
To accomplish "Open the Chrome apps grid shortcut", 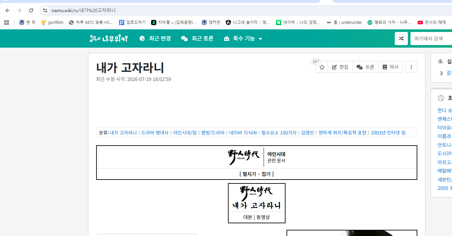I will pyautogui.click(x=6, y=22).
